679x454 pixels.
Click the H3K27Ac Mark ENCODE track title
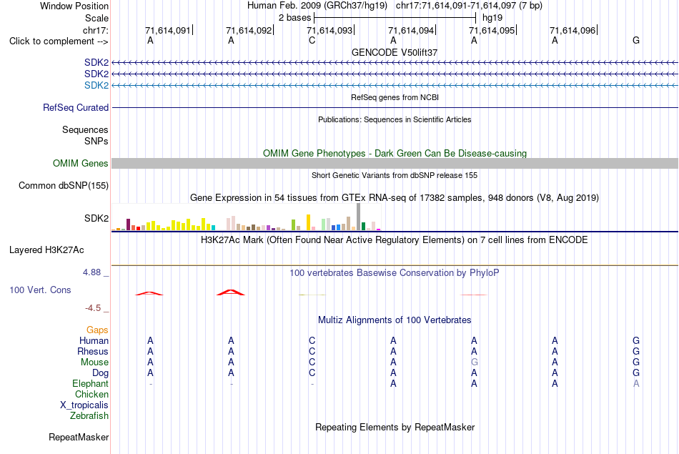click(x=395, y=240)
